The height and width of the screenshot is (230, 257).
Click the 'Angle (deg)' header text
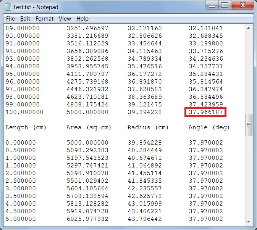(x=209, y=127)
